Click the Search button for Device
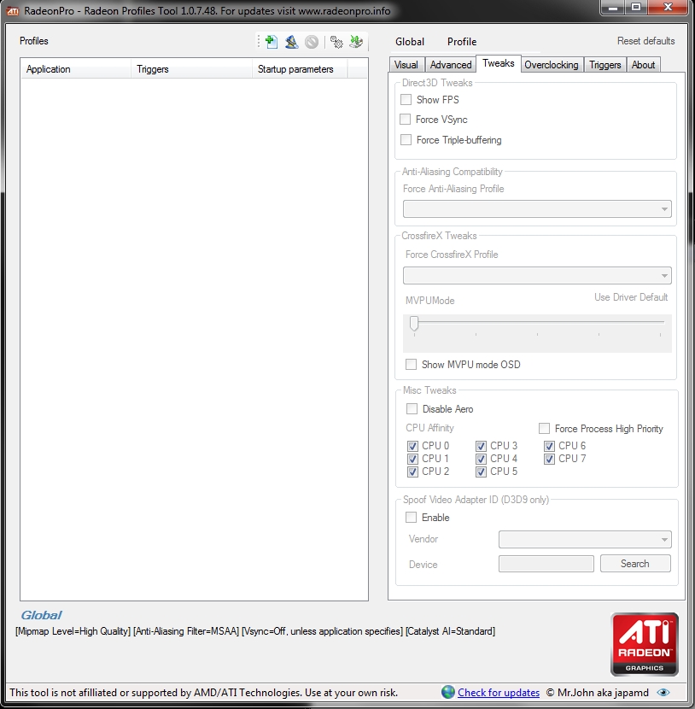 (635, 564)
